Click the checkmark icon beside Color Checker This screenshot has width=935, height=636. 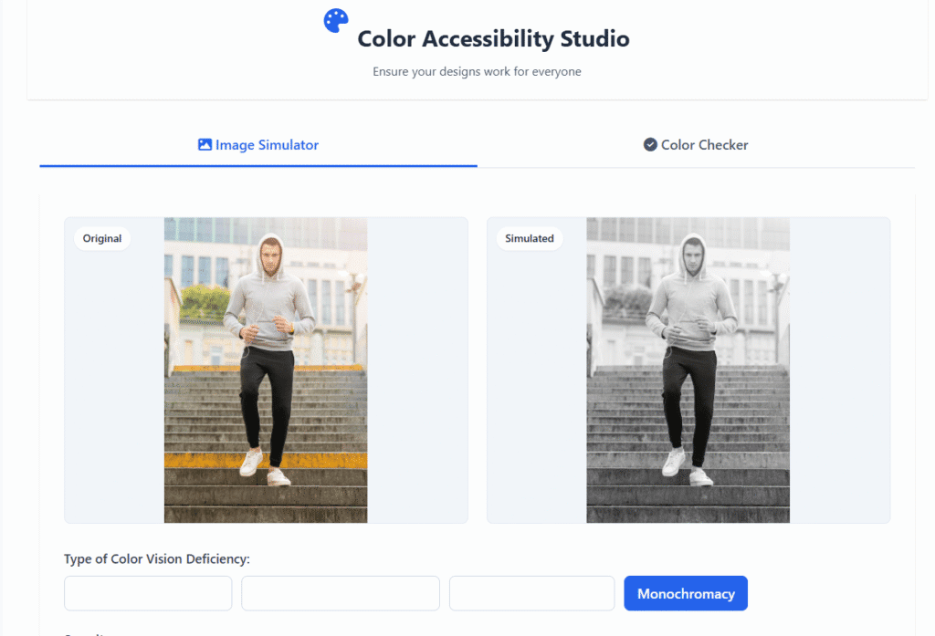[x=650, y=144]
